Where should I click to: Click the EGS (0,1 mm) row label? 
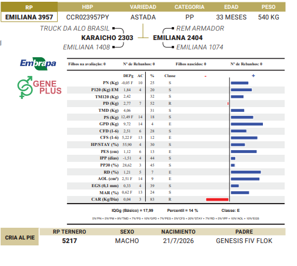(x=105, y=186)
